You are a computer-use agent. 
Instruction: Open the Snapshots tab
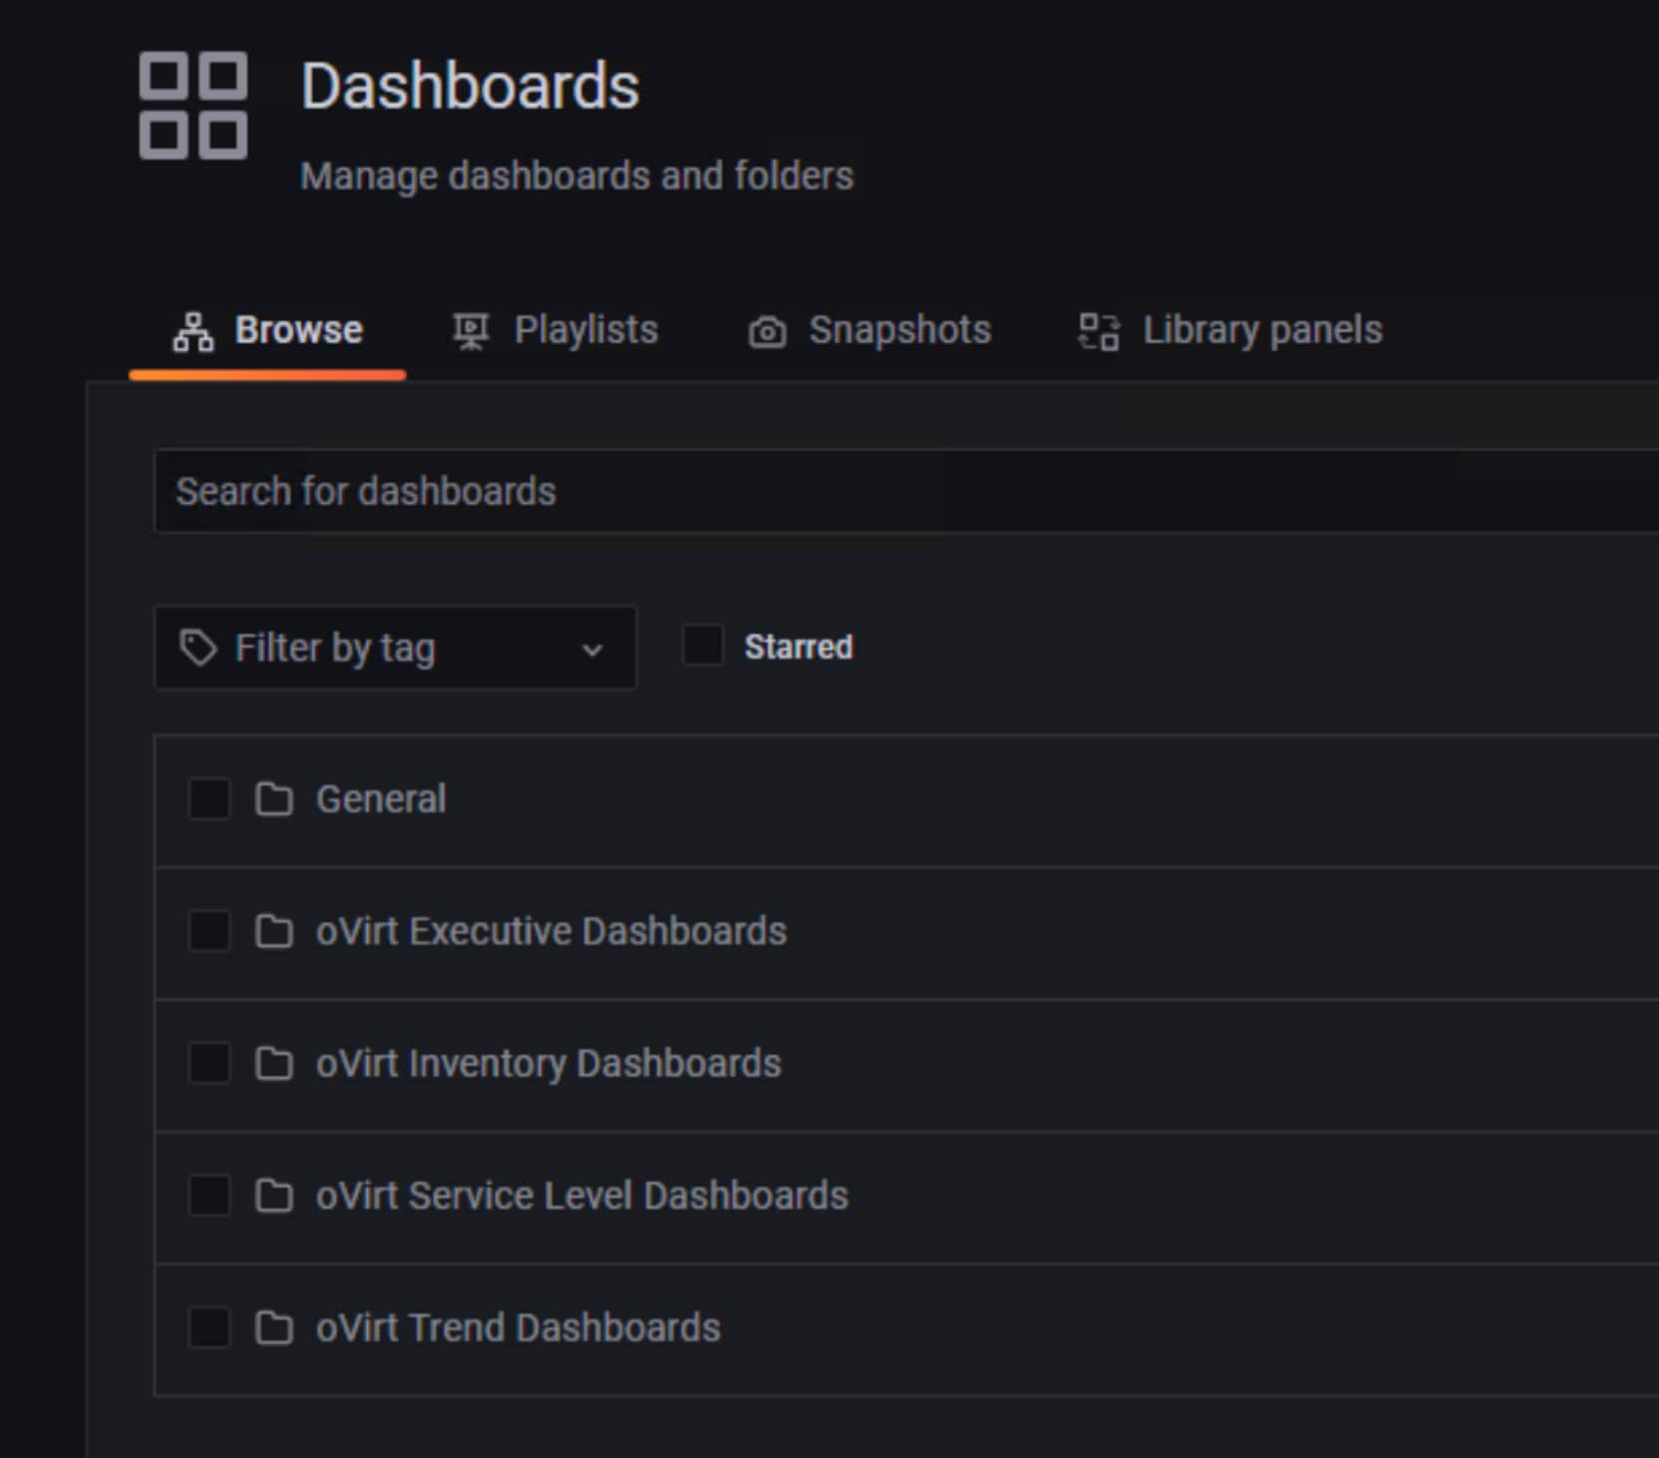pyautogui.click(x=869, y=331)
